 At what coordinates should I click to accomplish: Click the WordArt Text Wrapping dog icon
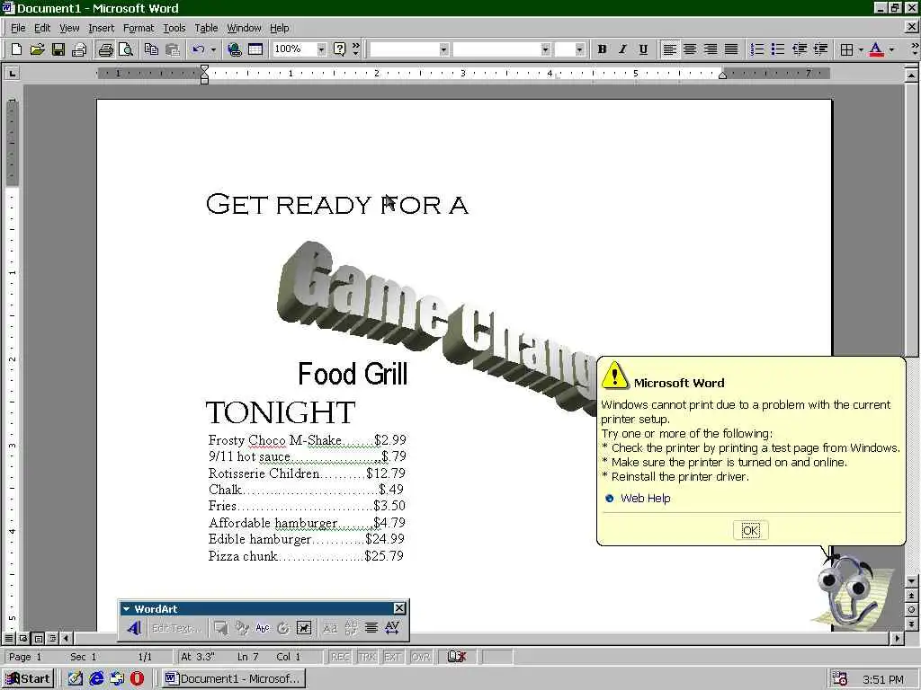coord(304,628)
